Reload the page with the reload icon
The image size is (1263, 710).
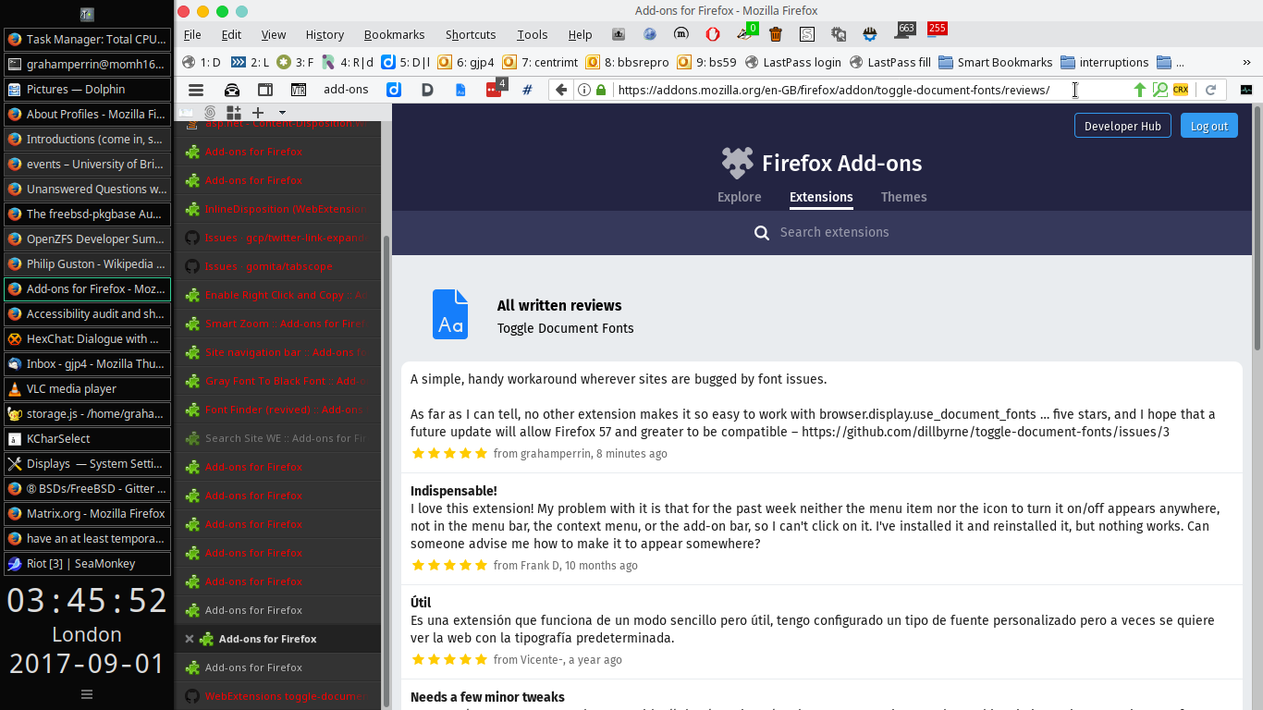coord(1210,90)
